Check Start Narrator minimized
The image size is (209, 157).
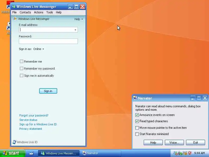click(x=137, y=134)
